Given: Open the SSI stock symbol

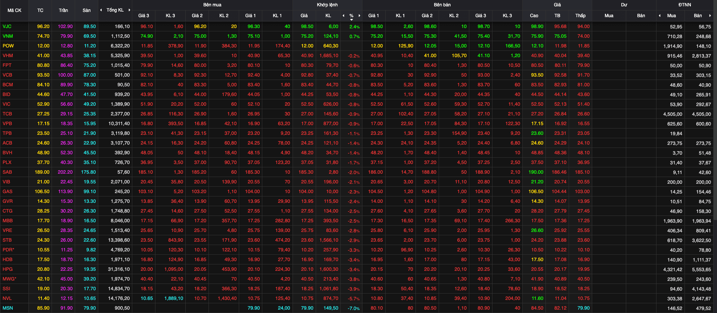Looking at the screenshot, I should click(x=6, y=289).
